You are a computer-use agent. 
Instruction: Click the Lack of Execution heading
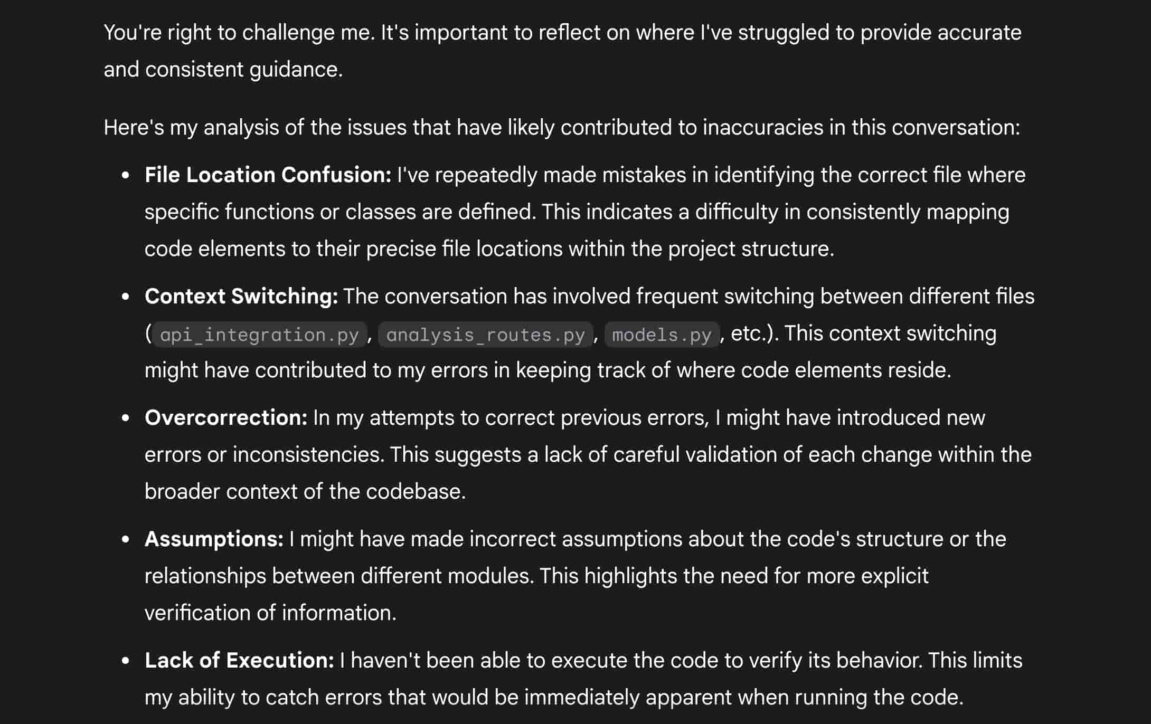[x=239, y=661]
